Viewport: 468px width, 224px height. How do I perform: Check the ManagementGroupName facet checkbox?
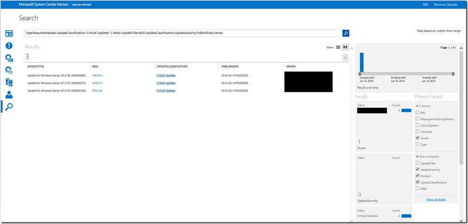click(x=417, y=119)
